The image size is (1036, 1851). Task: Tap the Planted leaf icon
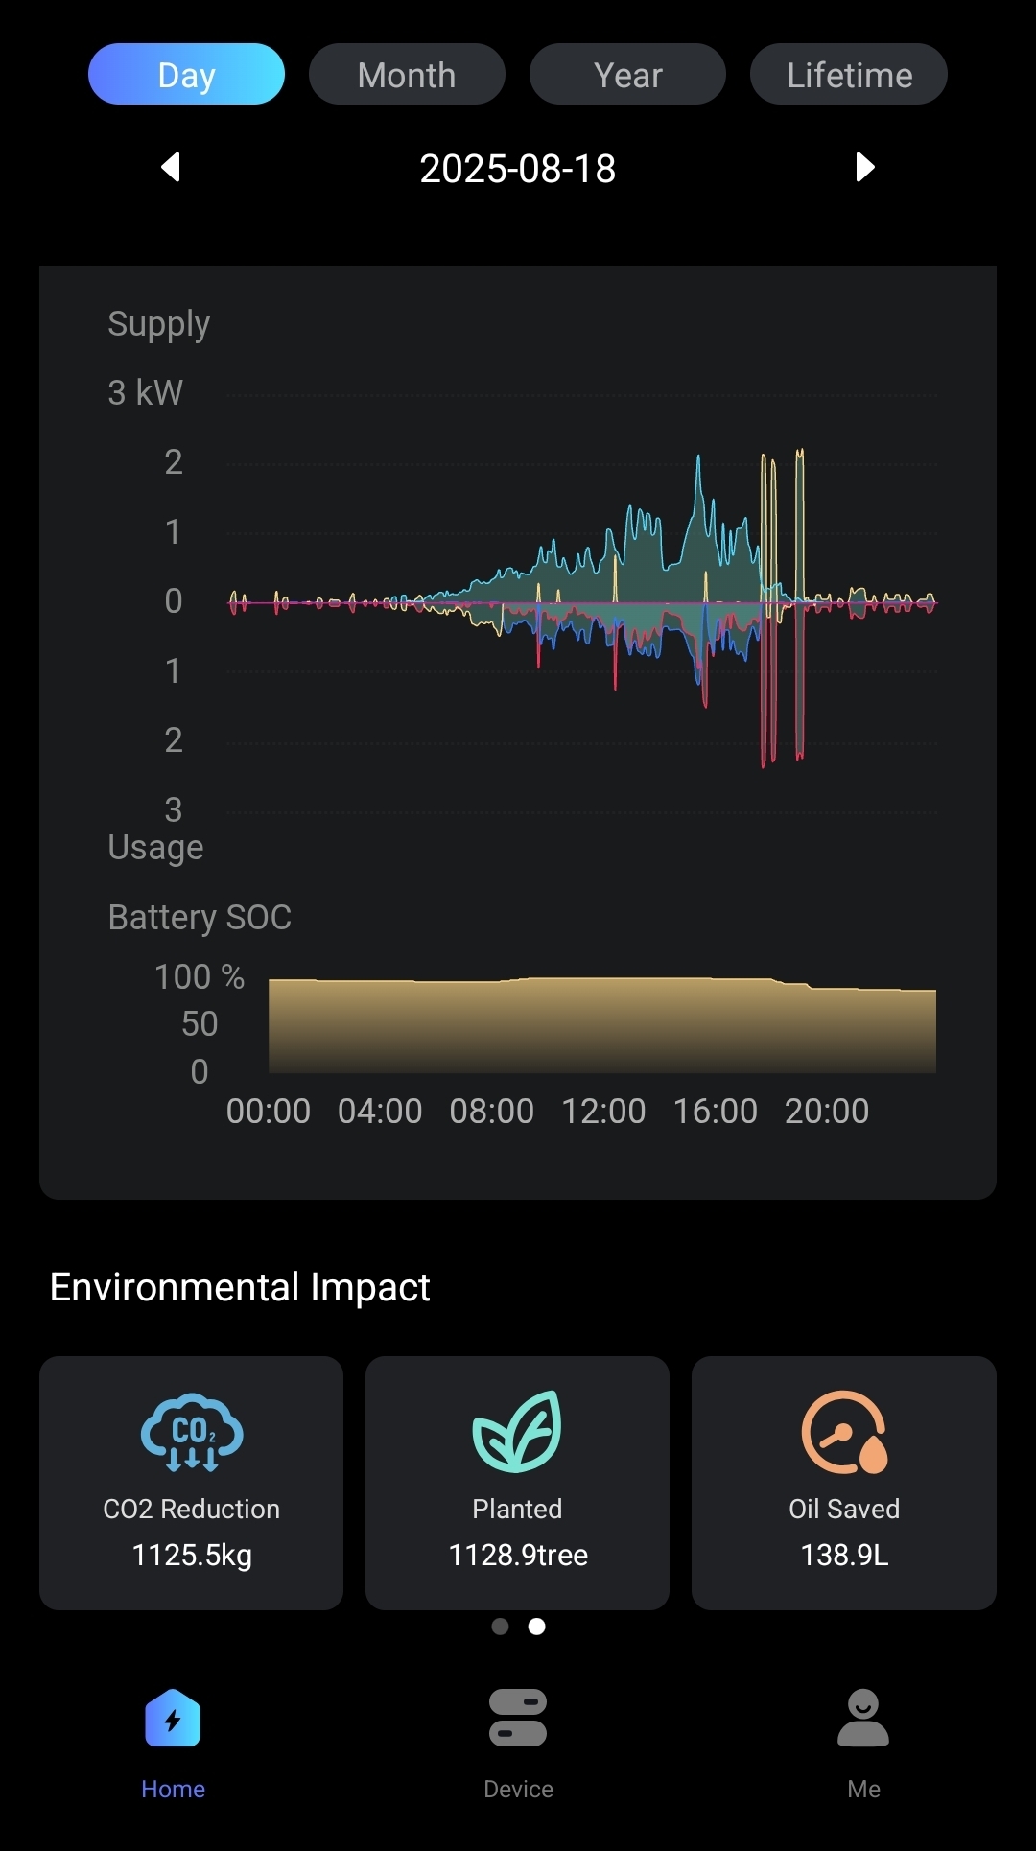tap(518, 1432)
